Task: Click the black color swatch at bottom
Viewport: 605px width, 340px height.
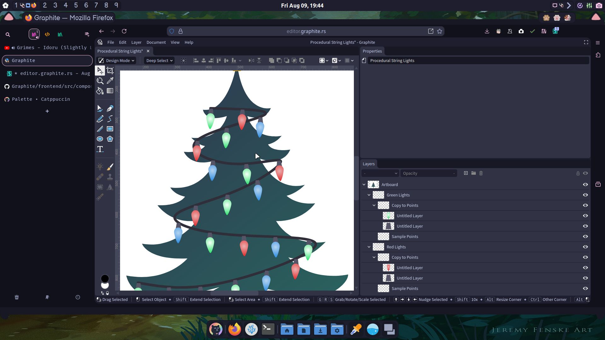Action: coord(104,279)
